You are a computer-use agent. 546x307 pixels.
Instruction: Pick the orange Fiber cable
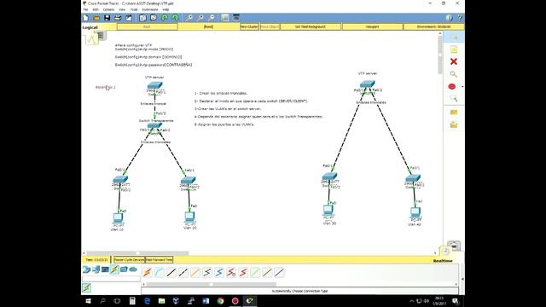click(x=195, y=272)
